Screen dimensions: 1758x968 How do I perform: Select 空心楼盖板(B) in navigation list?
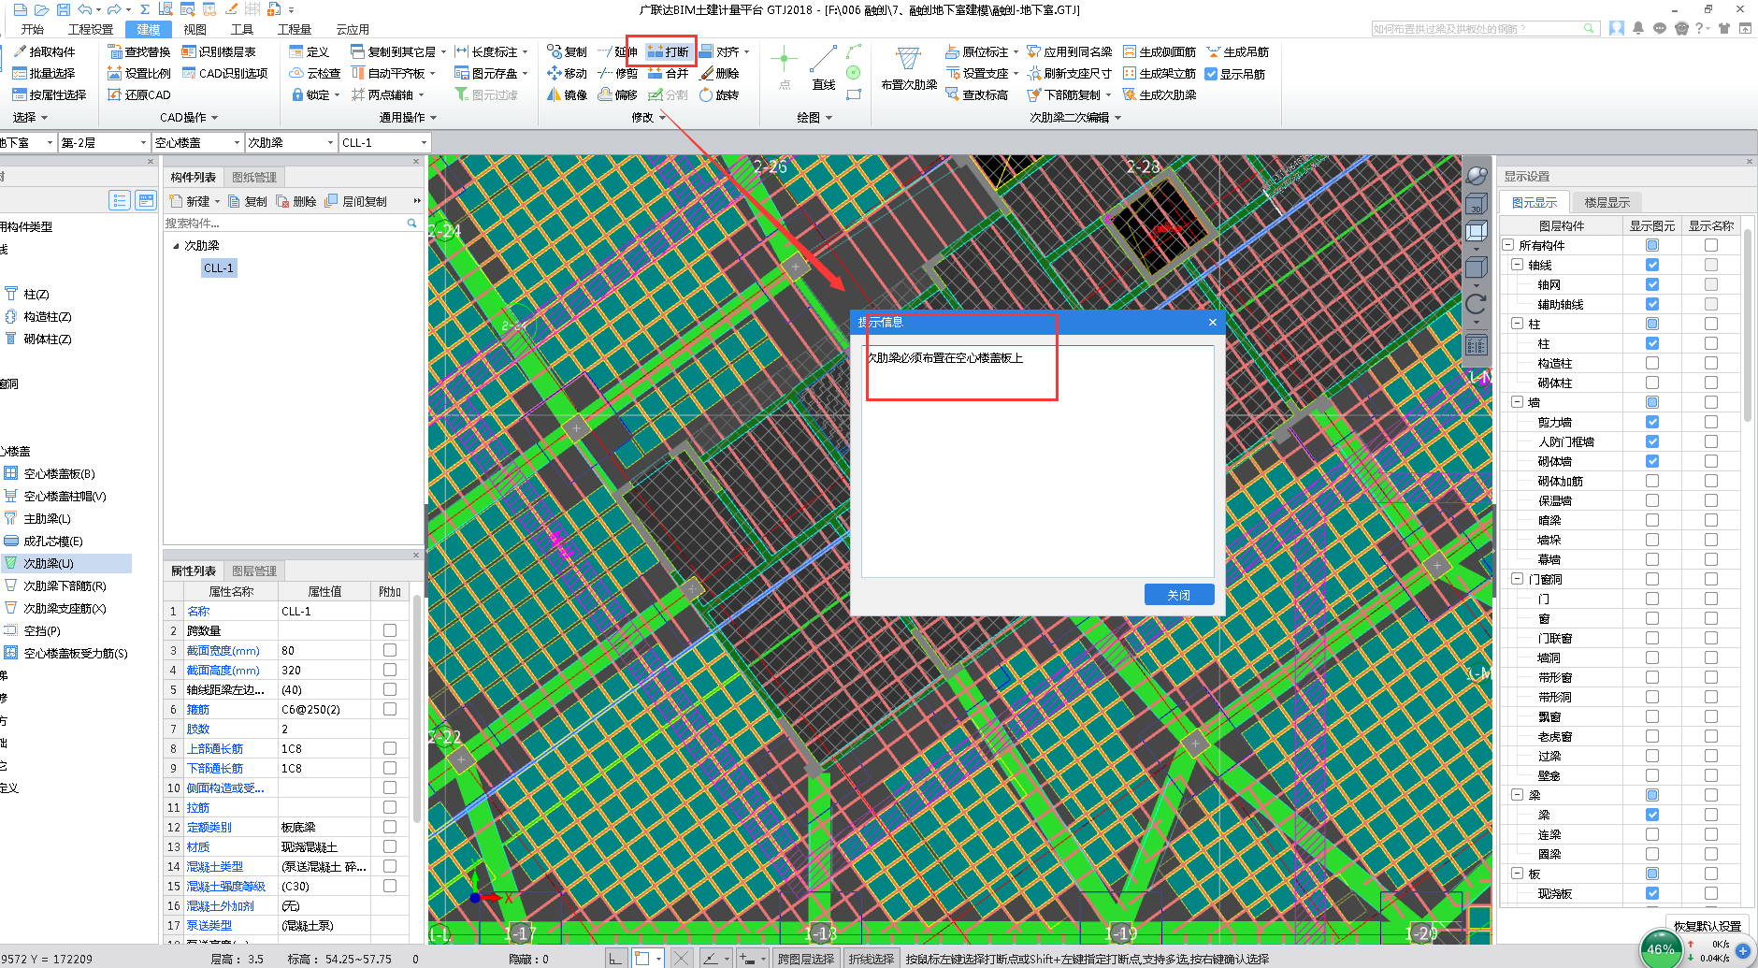(59, 473)
